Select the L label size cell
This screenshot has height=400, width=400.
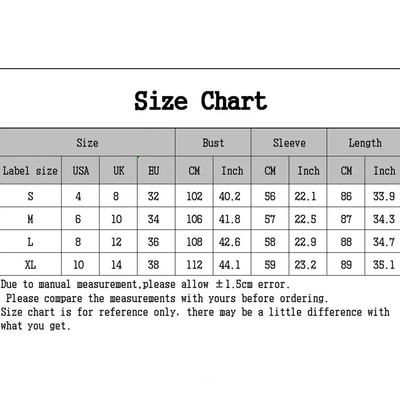pyautogui.click(x=30, y=241)
